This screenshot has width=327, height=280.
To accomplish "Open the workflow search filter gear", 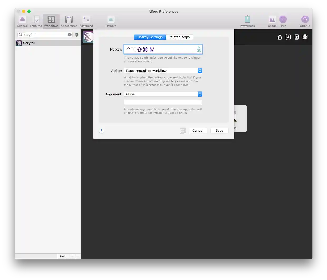I will coord(77,35).
